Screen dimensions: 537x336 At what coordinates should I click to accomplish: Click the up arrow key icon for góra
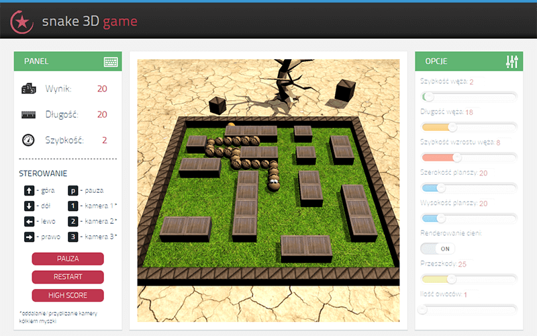(29, 191)
